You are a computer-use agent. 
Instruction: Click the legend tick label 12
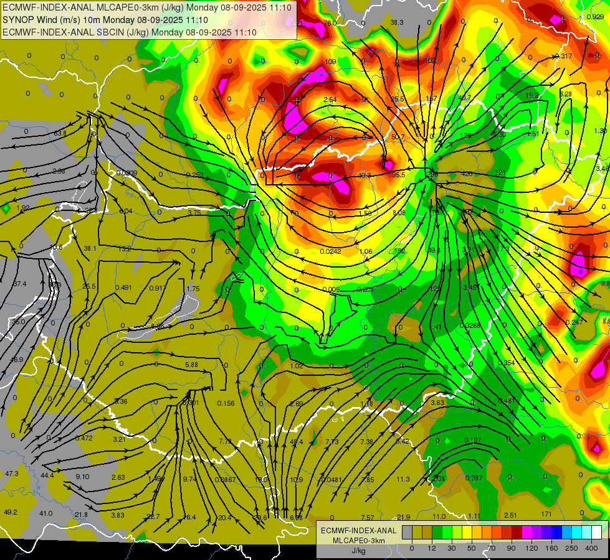click(x=431, y=548)
